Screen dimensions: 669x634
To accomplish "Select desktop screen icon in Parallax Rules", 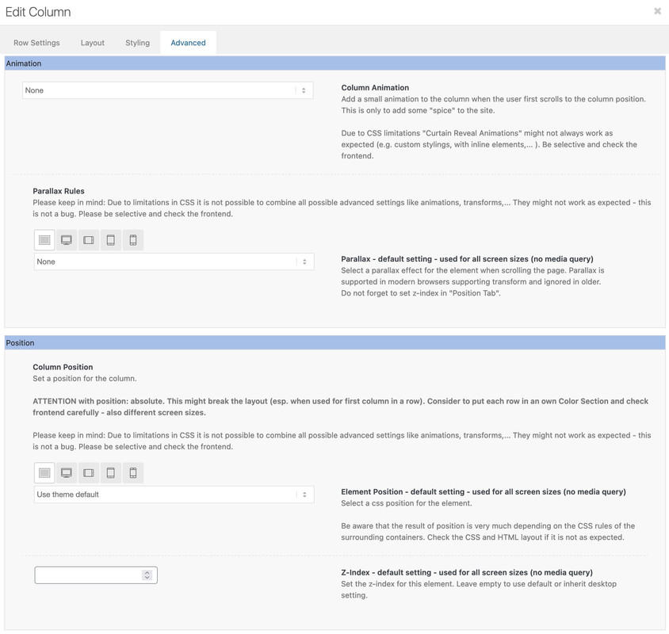I will pyautogui.click(x=67, y=240).
